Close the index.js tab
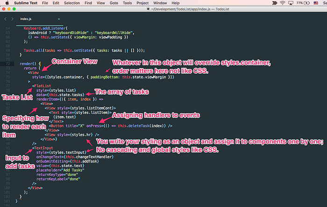This screenshot has height=207, width=327. point(59,19)
